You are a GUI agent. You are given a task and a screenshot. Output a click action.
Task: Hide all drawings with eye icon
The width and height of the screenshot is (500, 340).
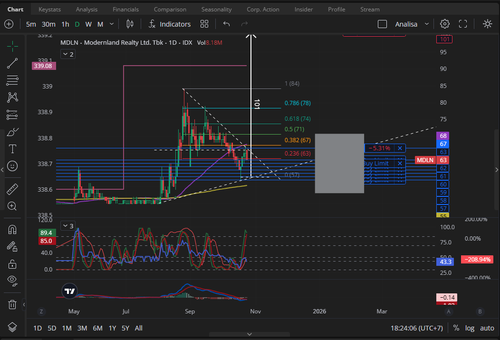[x=12, y=281]
